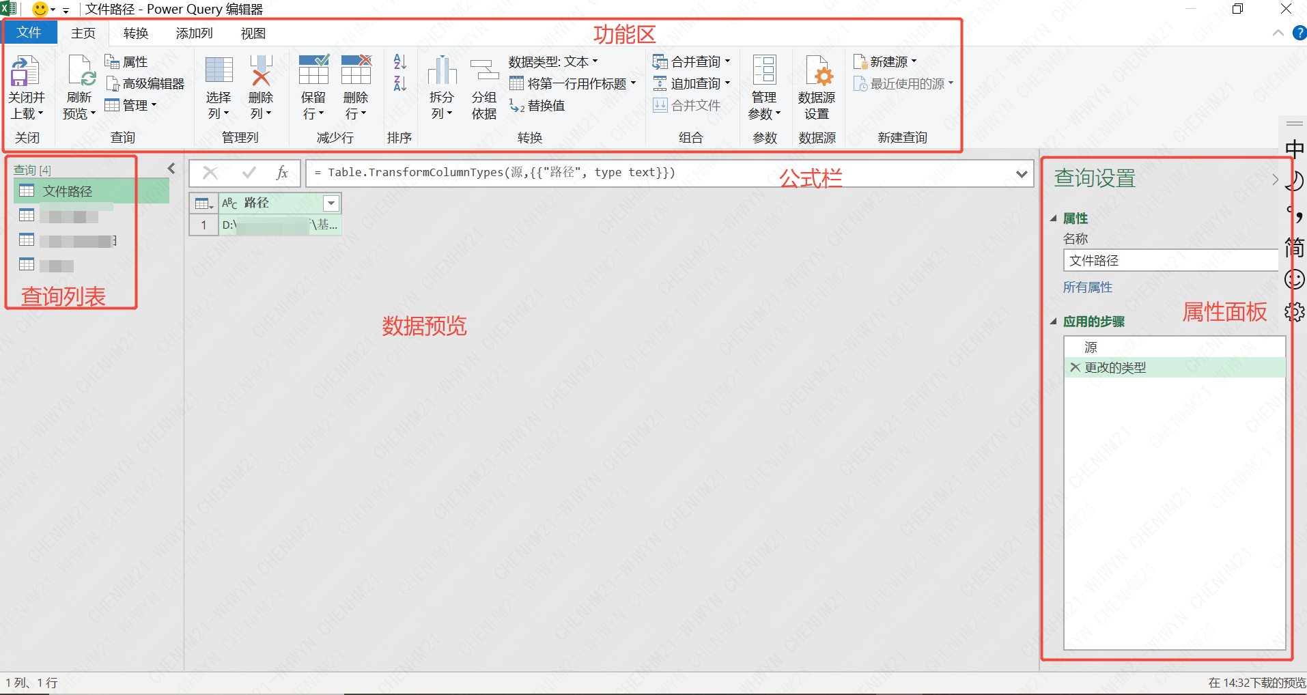点击“所有属性”链接
Viewport: 1307px width, 695px height.
coord(1087,287)
